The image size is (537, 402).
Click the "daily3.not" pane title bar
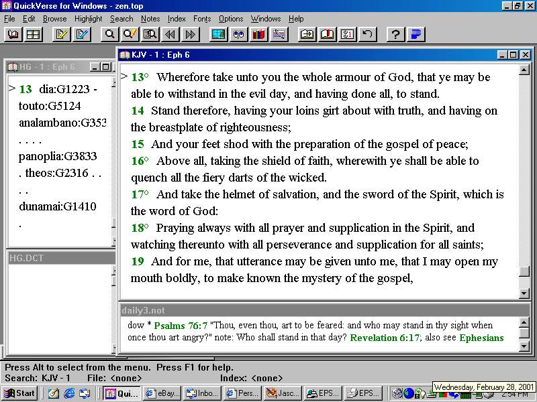[x=324, y=310]
